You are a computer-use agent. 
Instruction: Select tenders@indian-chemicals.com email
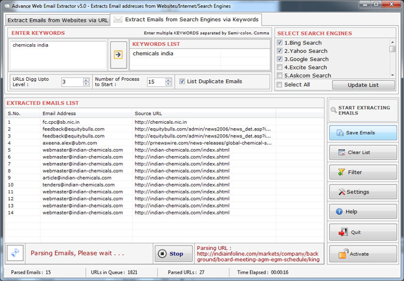[x=78, y=185]
